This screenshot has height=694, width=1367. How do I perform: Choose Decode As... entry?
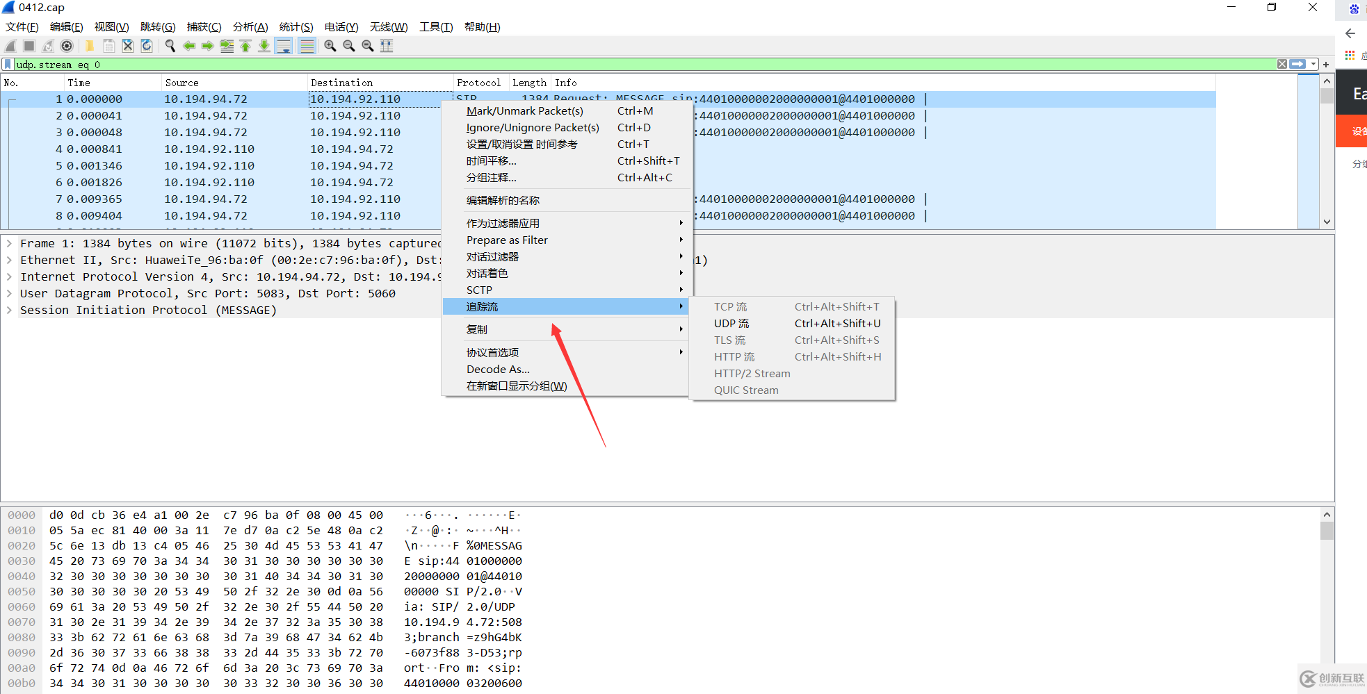pos(565,370)
